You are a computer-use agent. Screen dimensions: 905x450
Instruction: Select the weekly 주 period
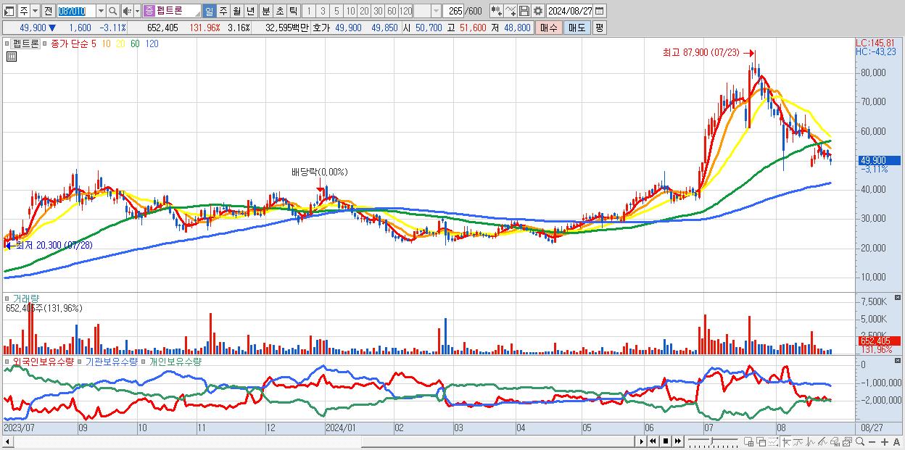pyautogui.click(x=223, y=11)
